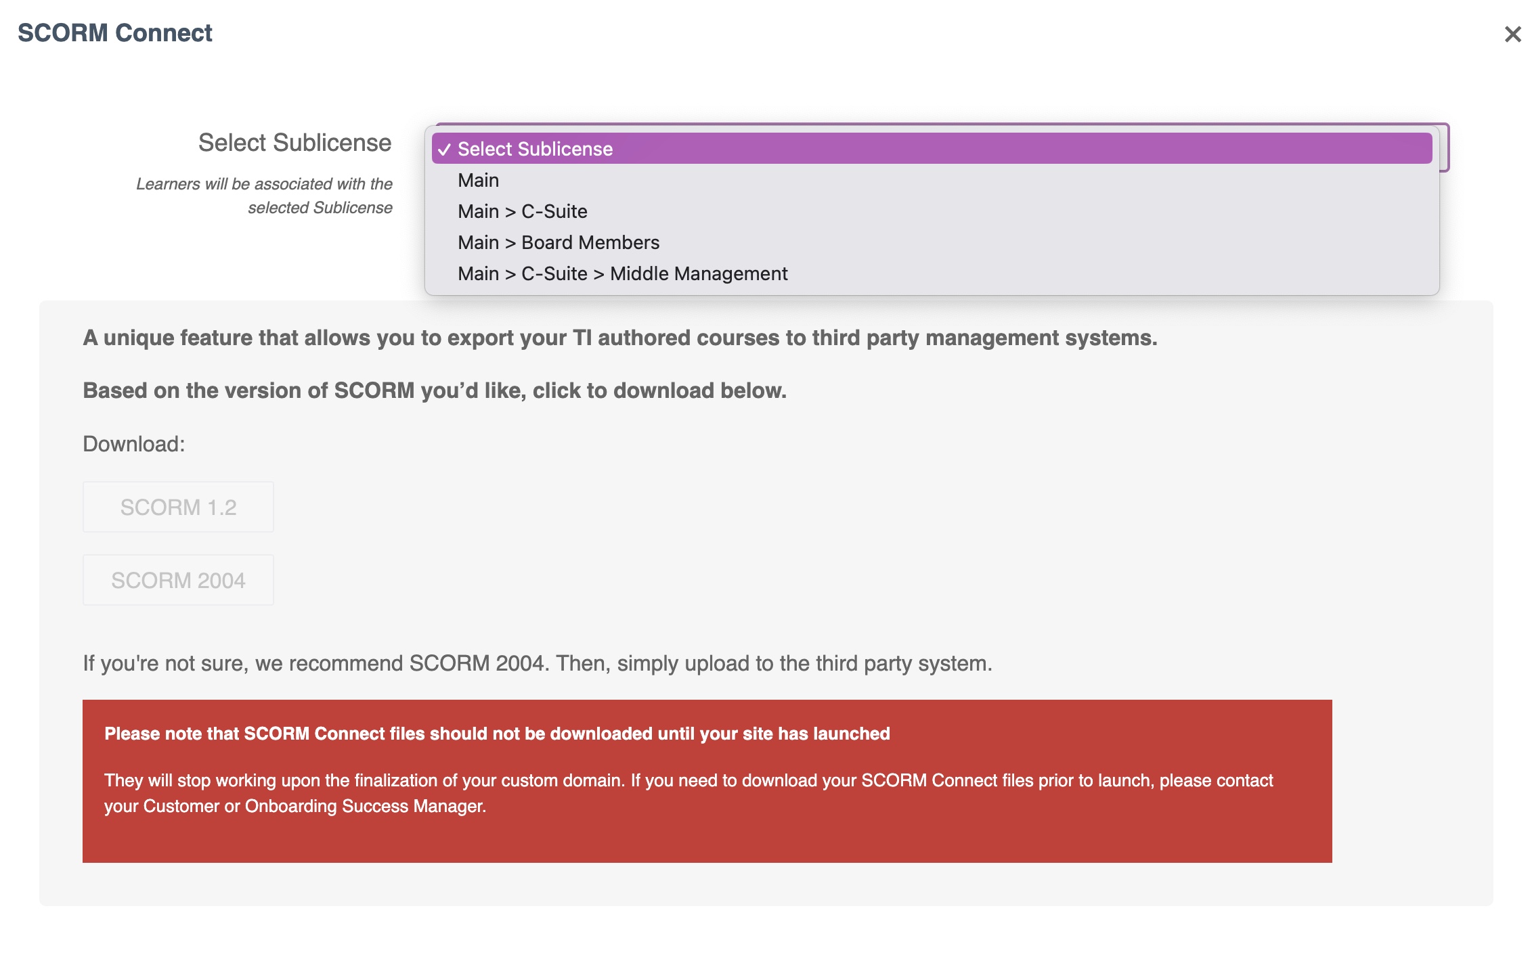Image resolution: width=1530 pixels, height=965 pixels.
Task: Download the SCORM 2004 package
Action: click(x=178, y=580)
